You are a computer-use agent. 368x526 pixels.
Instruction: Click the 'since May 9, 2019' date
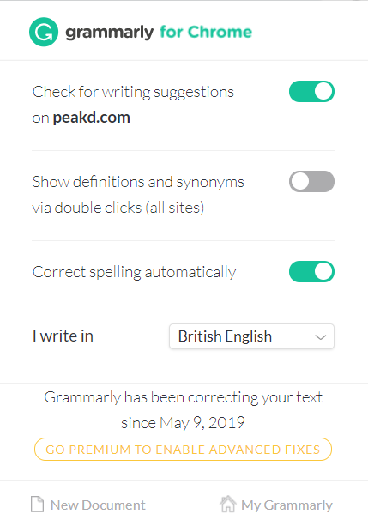[x=184, y=423]
